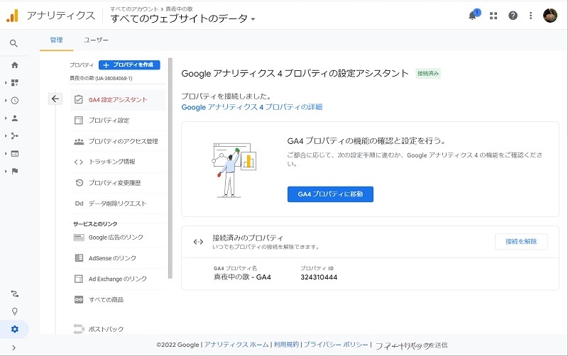Open Google アナリティクス 4 プロパティの詳細 link
This screenshot has width=568, height=356.
[252, 107]
